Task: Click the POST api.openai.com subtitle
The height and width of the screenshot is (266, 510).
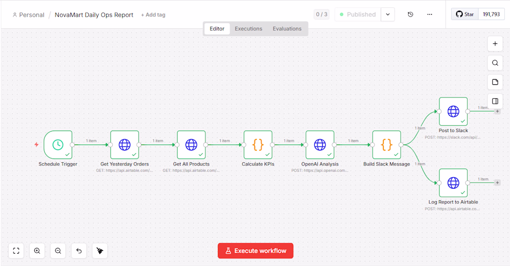Action: tap(320, 171)
